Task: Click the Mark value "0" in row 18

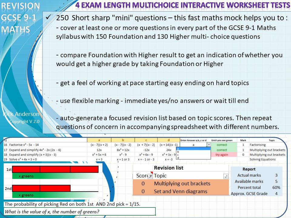Action: 243,155
